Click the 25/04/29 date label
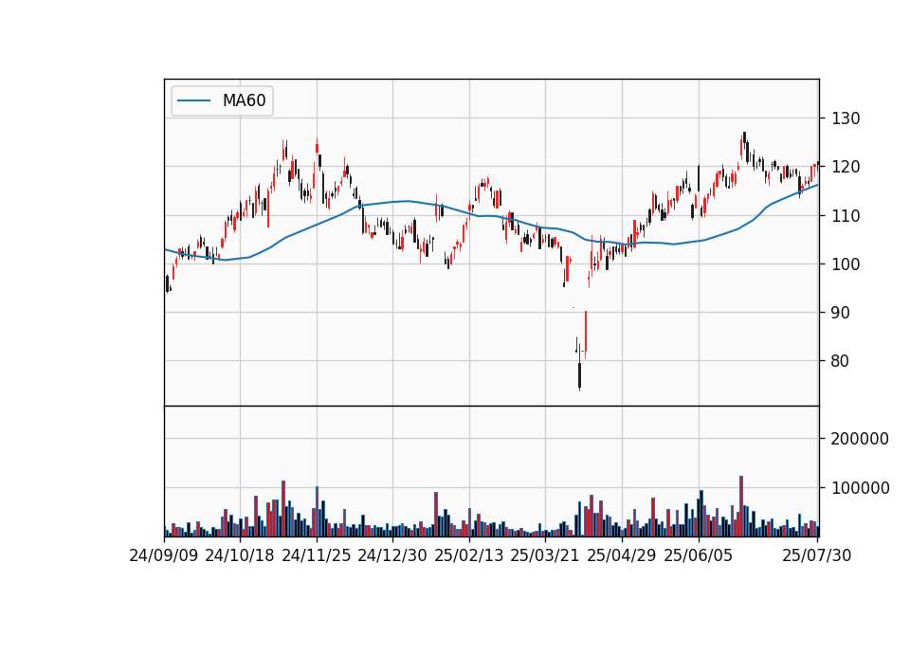The width and height of the screenshot is (910, 654). pyautogui.click(x=622, y=555)
